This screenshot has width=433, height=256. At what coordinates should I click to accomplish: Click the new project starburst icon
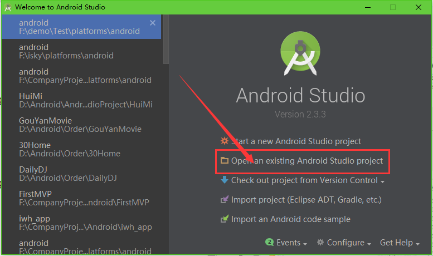pyautogui.click(x=224, y=141)
